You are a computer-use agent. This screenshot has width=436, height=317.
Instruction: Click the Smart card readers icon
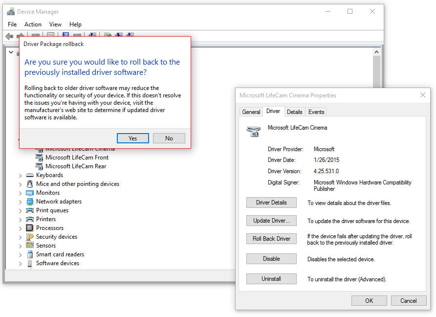coord(30,254)
